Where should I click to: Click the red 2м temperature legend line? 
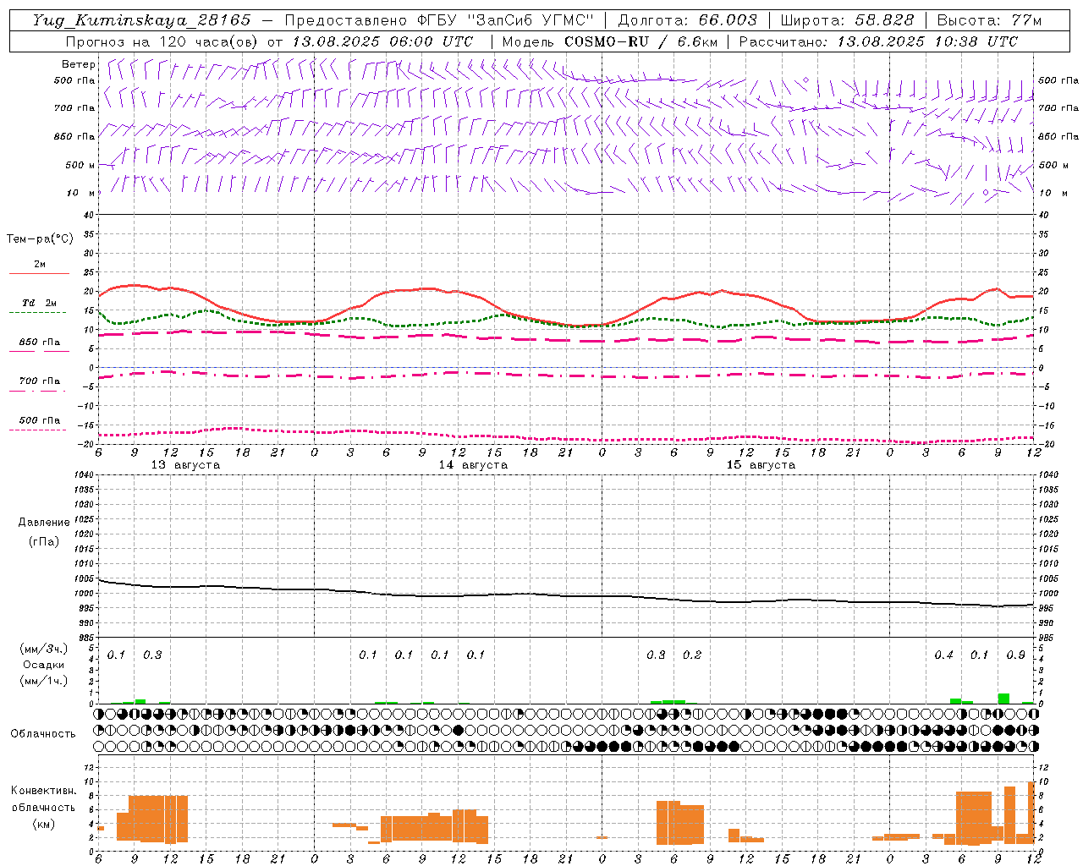39,274
